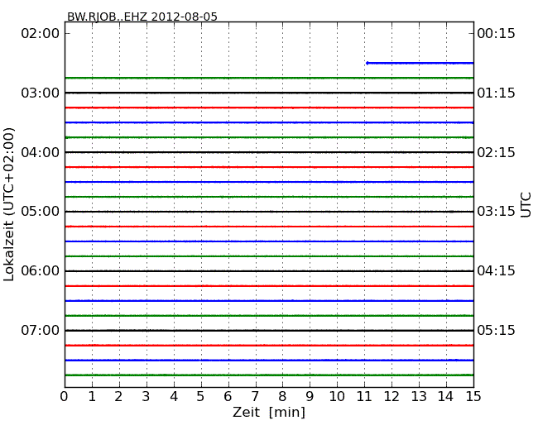
Task: Select the 06:00 local time tick label
Action: tap(41, 271)
